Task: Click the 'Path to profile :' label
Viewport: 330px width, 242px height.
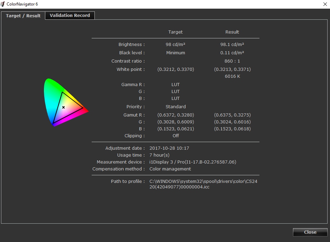Action: point(128,181)
